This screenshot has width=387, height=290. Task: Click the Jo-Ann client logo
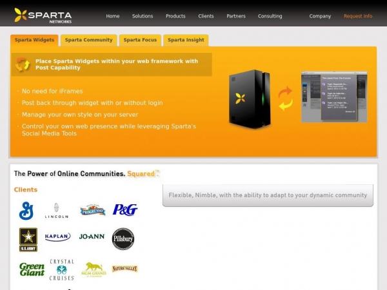click(92, 237)
